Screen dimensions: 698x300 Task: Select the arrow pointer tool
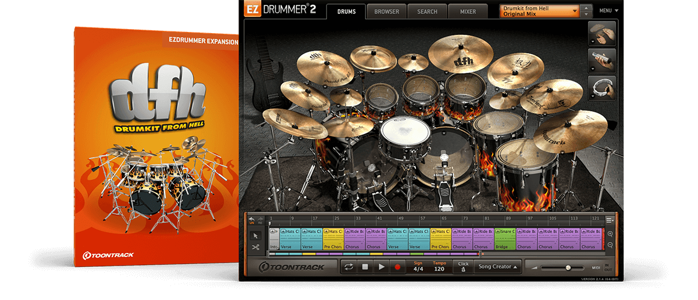(255, 236)
